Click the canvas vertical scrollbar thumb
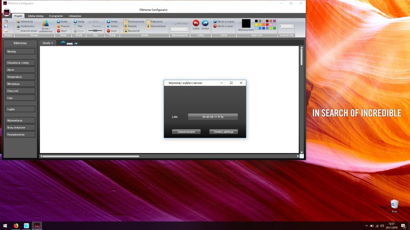Viewport: 410px width, 230px height. point(301,57)
